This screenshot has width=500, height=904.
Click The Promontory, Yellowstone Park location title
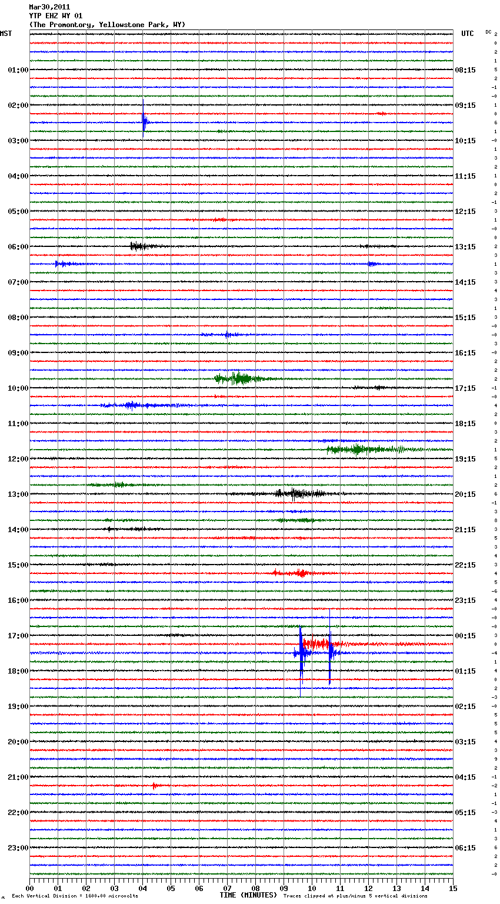tap(107, 25)
